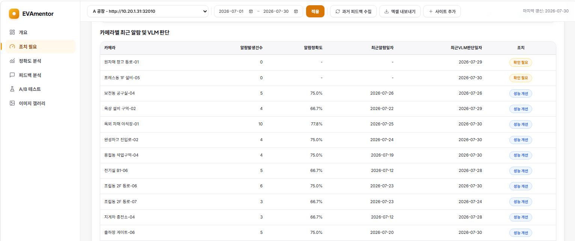Click the A/B 테스트 flask icon
The width and height of the screenshot is (575, 241).
[x=12, y=89]
